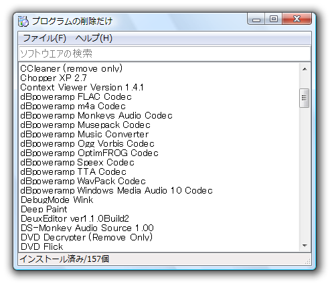
Task: Focus the ソフトウエアの検索 search field
Action: pos(165,54)
